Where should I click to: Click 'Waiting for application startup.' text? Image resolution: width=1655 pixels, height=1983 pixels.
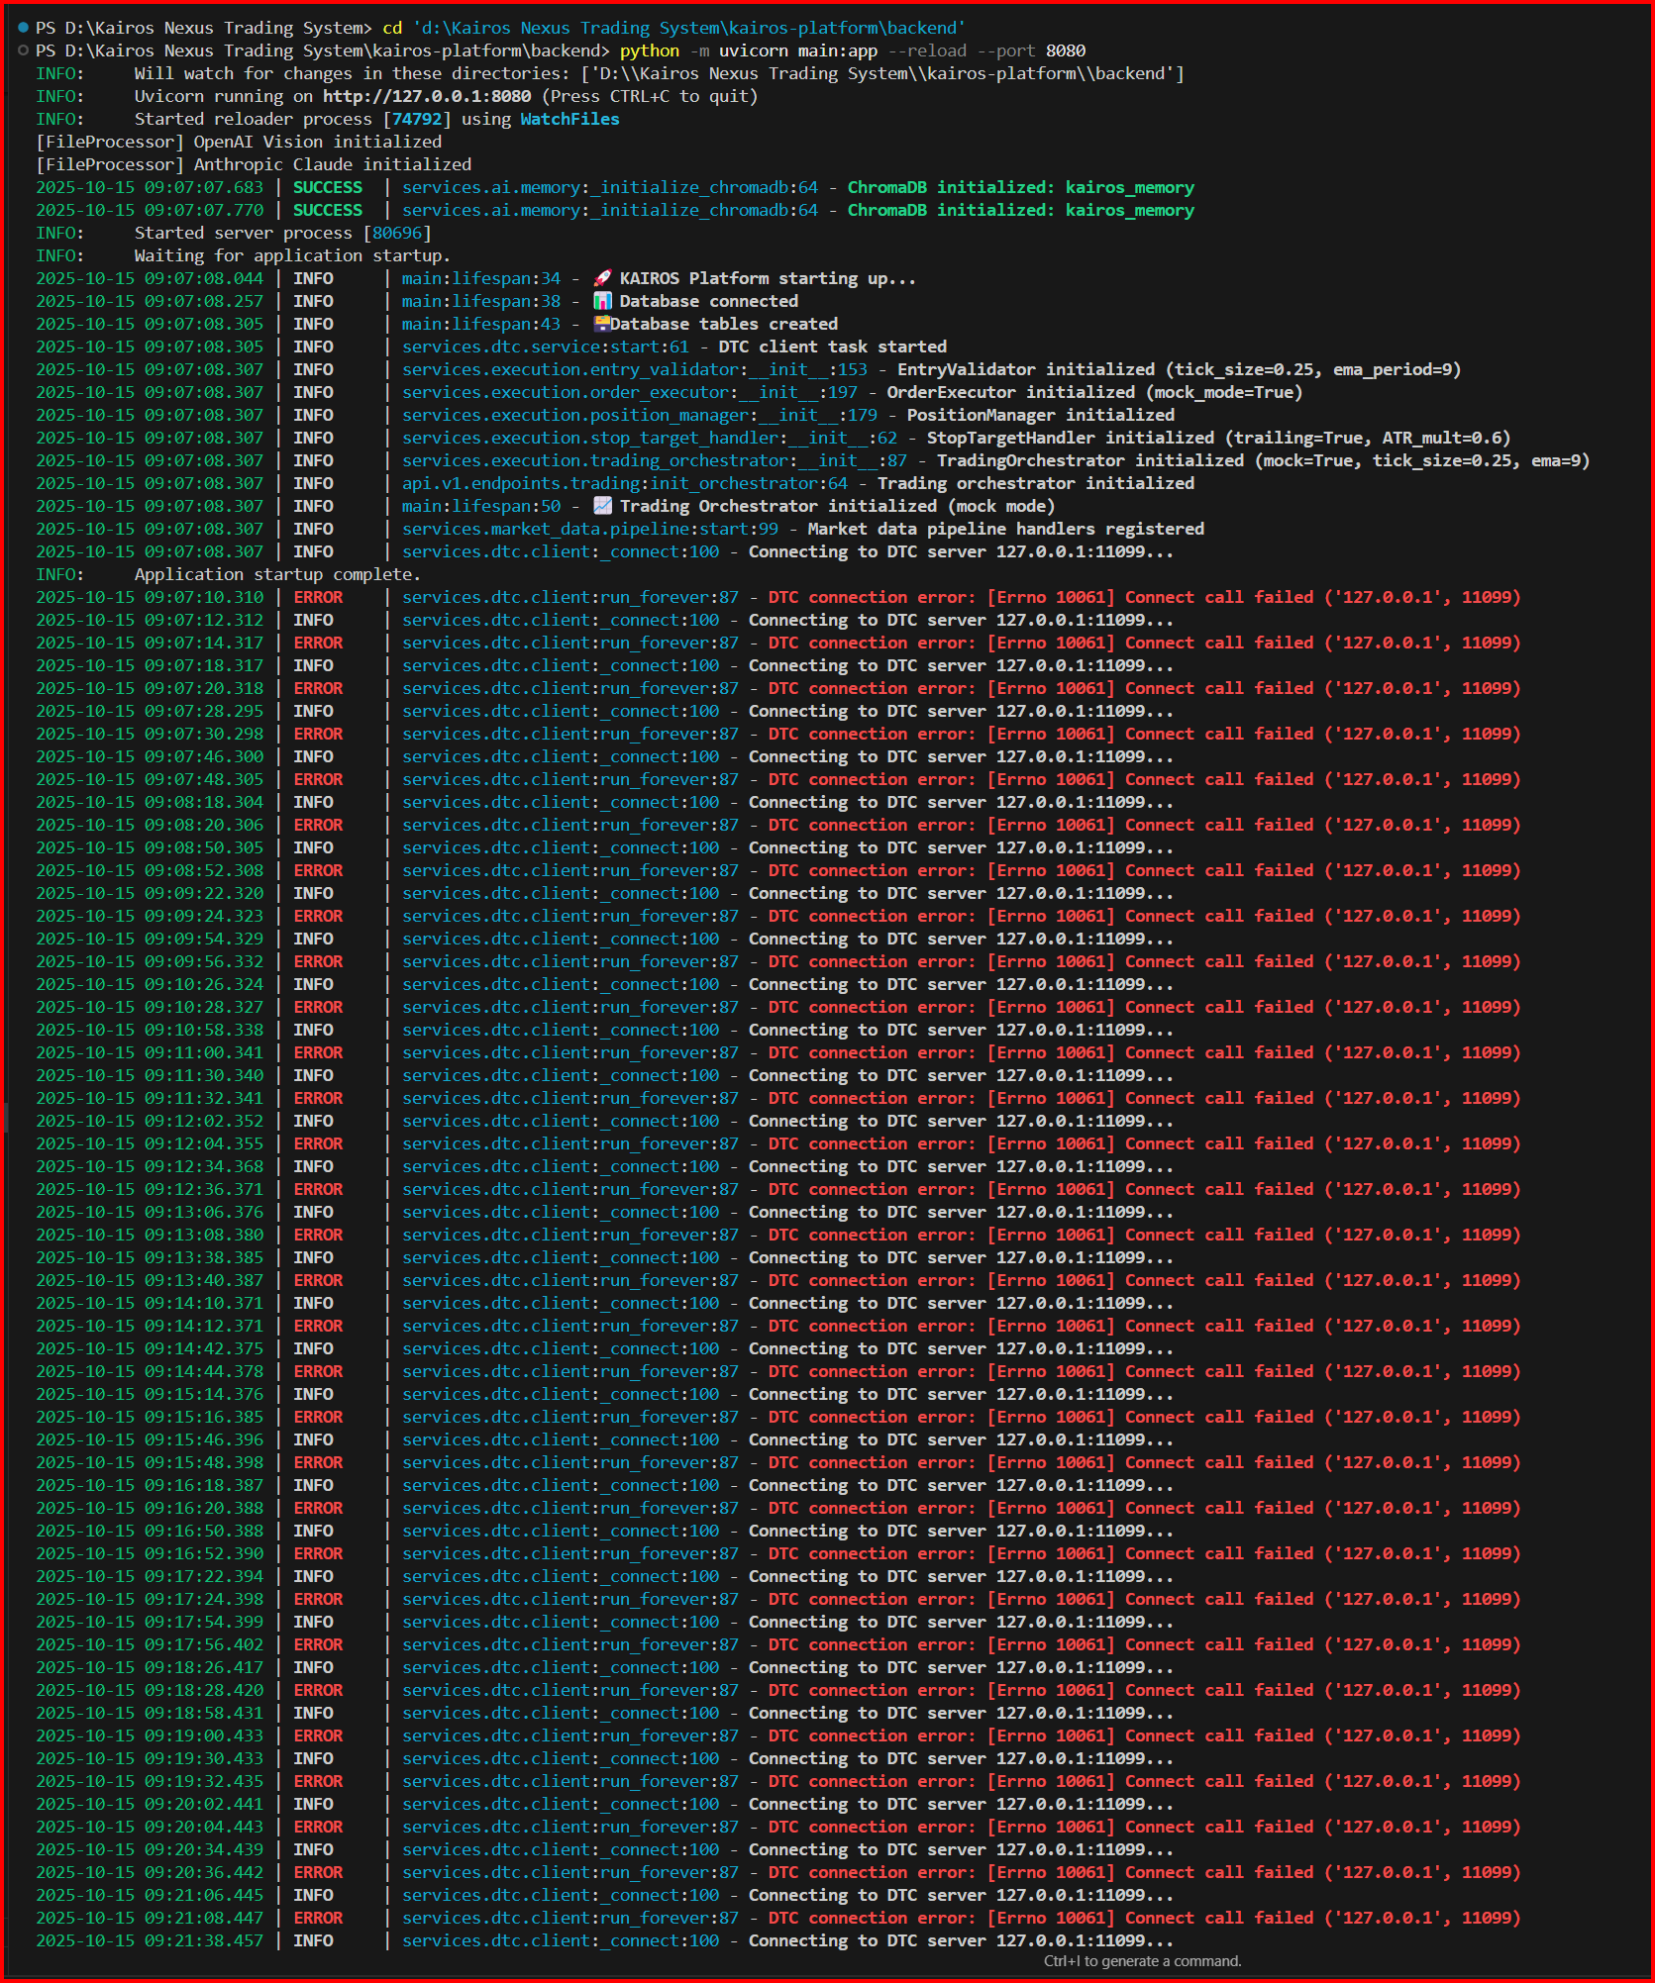(292, 255)
